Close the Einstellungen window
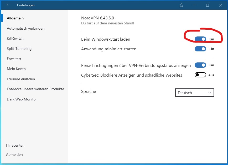The width and height of the screenshot is (228, 165). 221,5
